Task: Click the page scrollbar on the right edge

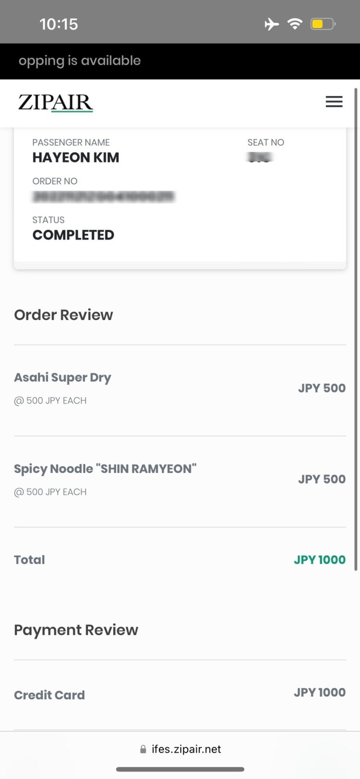Action: (x=356, y=329)
